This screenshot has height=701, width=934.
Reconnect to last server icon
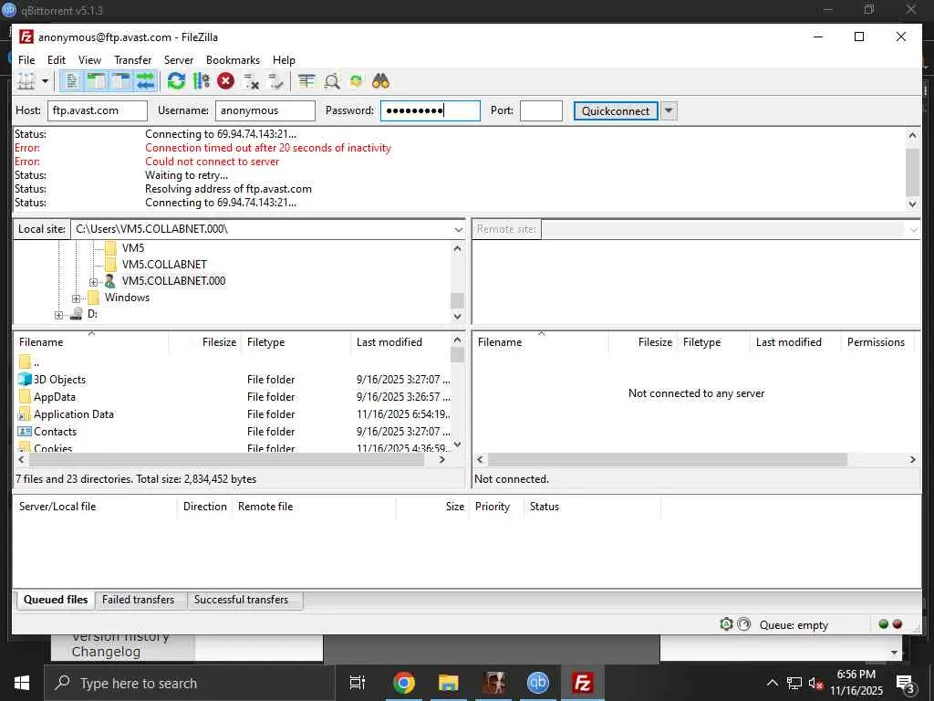[x=275, y=81]
